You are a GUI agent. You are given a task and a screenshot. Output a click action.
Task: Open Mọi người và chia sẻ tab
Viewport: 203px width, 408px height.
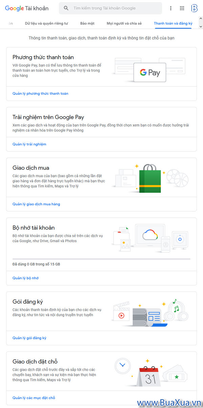124,23
